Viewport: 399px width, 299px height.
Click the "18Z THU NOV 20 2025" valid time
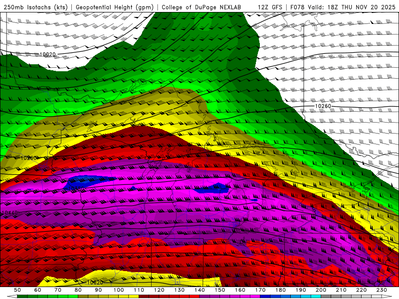pyautogui.click(x=362, y=7)
